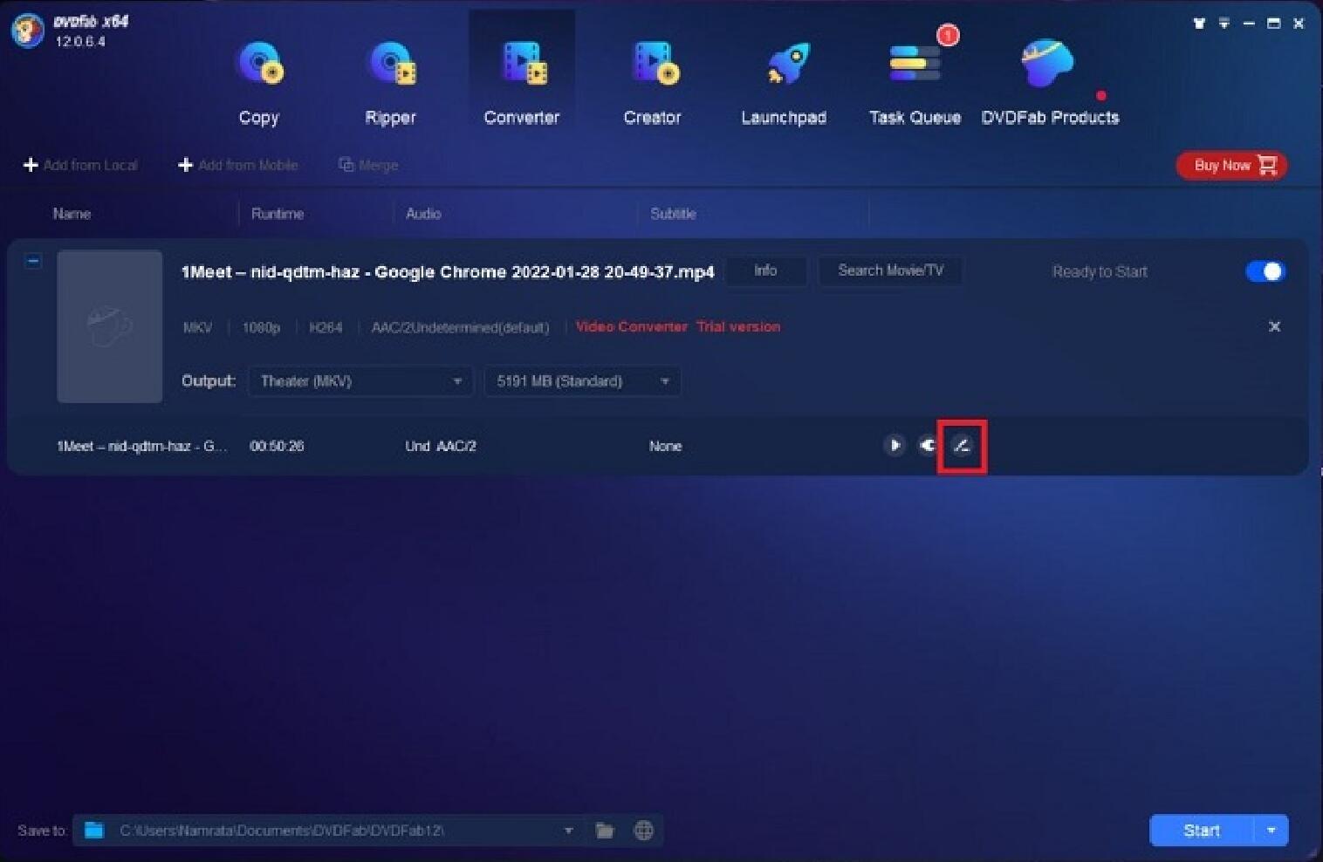Open the 5191 MB (Standard) size dropdown

coord(583,381)
